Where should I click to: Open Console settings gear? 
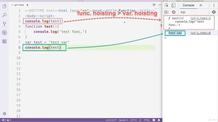tap(214, 12)
